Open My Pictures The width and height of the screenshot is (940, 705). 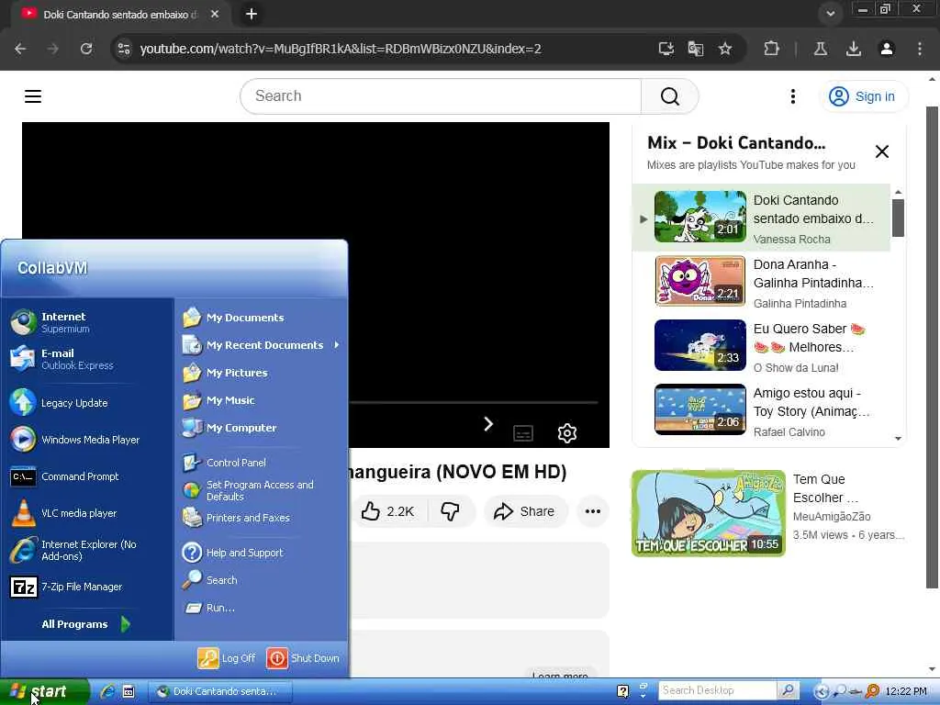click(262, 373)
